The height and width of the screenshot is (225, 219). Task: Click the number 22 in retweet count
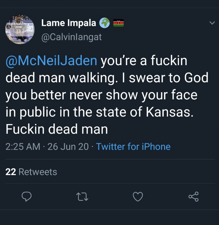[x=11, y=172]
